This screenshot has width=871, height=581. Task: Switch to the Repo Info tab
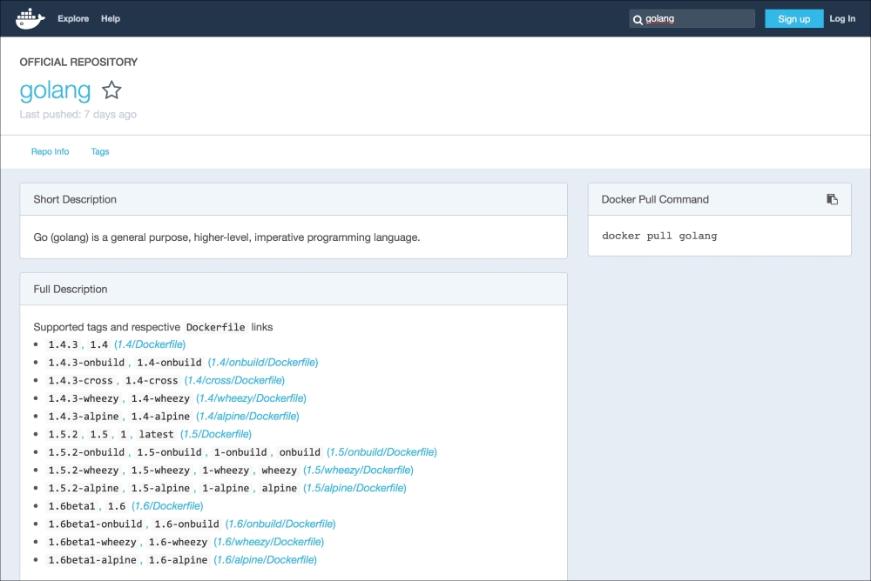click(x=50, y=151)
